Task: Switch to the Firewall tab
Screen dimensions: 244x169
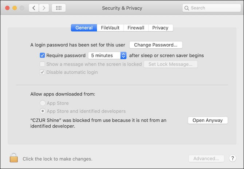Action: pos(136,28)
